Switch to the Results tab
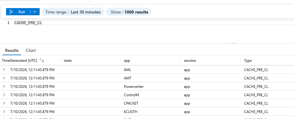The image size is (294, 119). [12, 51]
